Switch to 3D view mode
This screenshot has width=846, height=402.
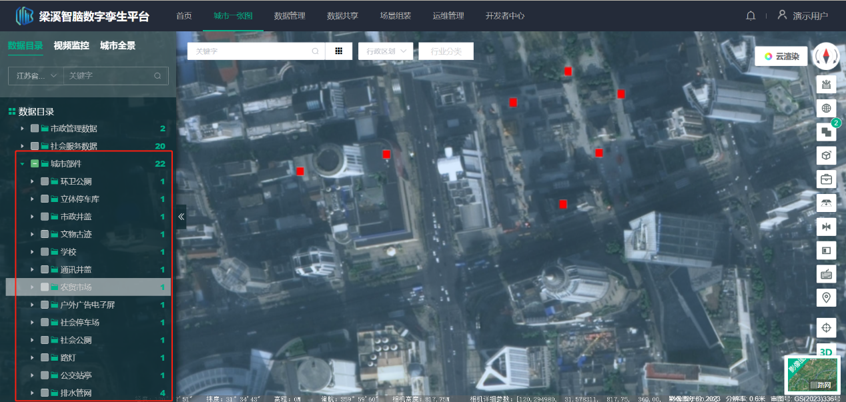click(x=827, y=351)
